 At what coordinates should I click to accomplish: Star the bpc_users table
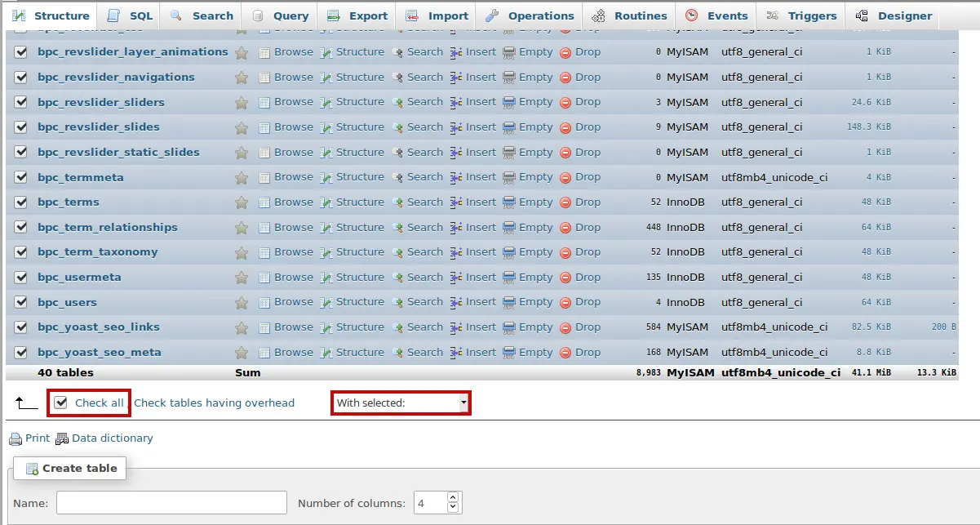[242, 302]
